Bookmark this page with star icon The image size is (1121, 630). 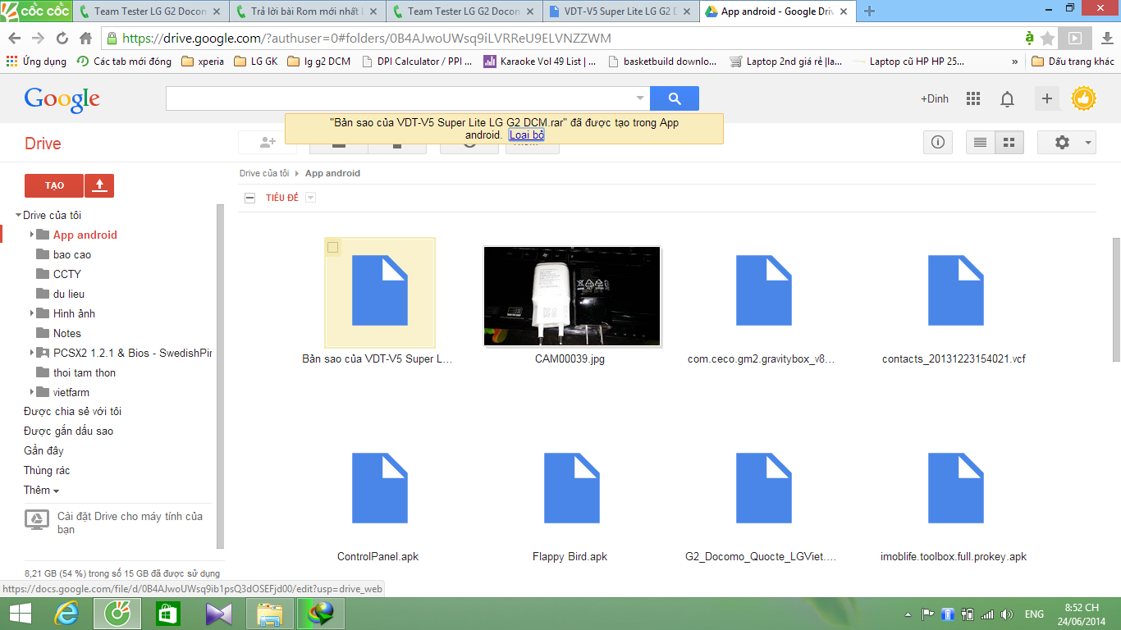tap(1047, 38)
